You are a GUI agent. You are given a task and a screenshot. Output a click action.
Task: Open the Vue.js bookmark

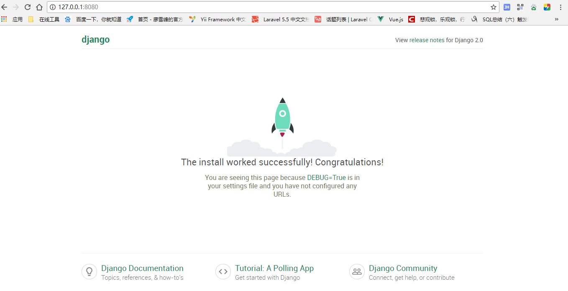click(x=390, y=19)
